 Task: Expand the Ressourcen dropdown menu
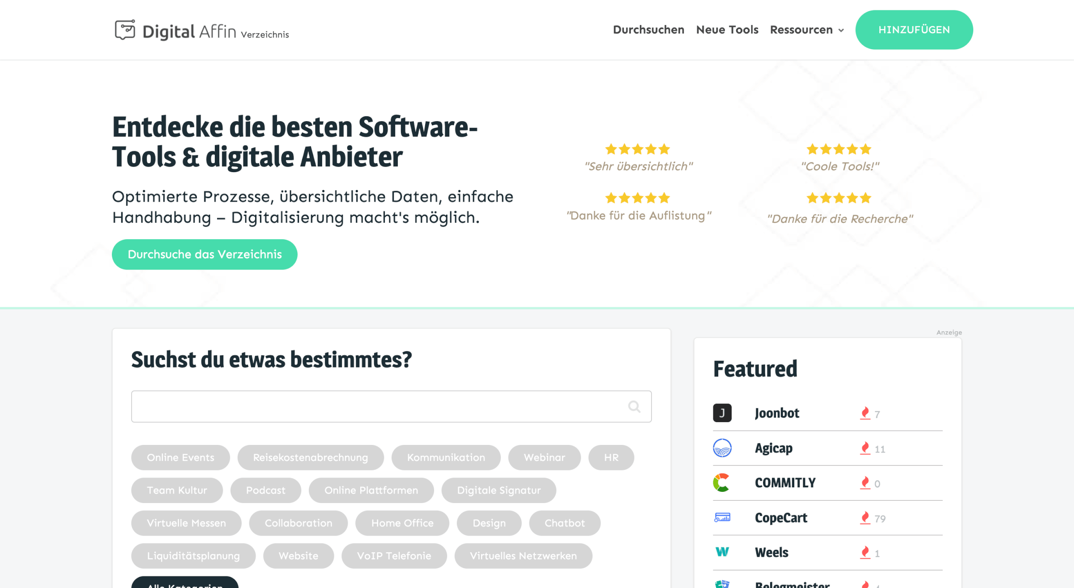[x=807, y=30]
